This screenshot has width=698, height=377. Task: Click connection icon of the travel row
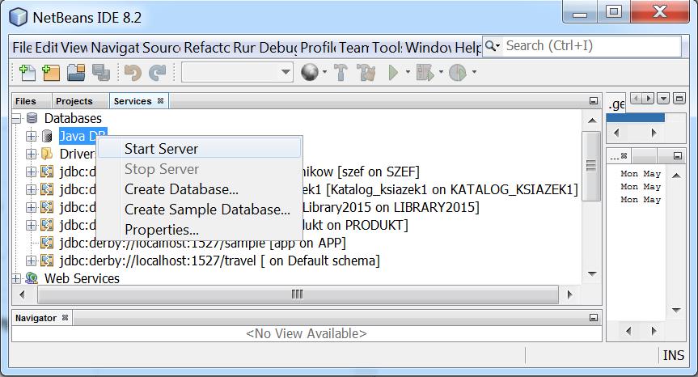pos(47,261)
